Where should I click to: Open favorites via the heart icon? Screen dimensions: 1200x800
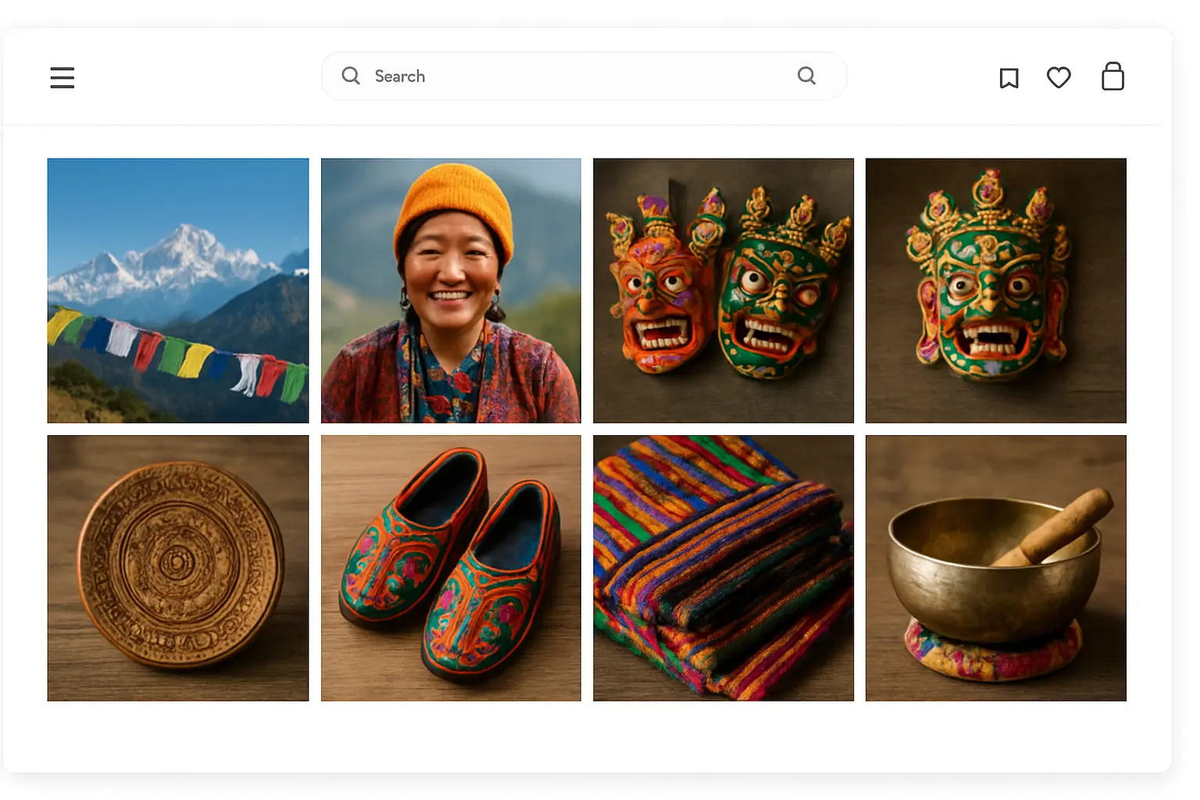click(1059, 77)
